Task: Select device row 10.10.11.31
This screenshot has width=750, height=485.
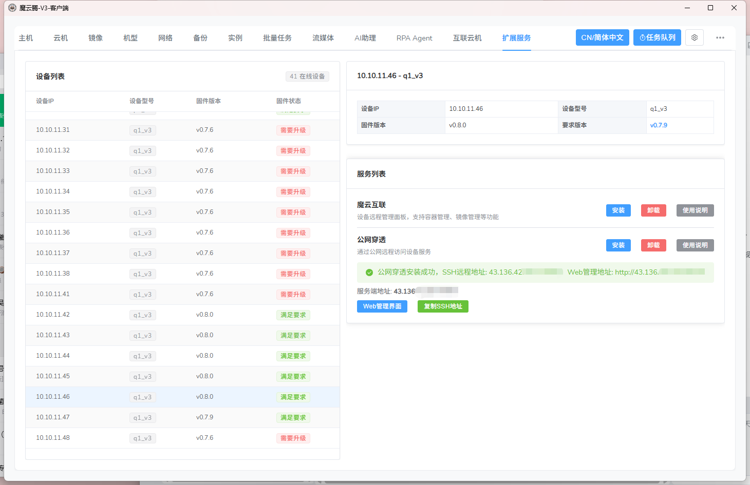Action: click(182, 130)
